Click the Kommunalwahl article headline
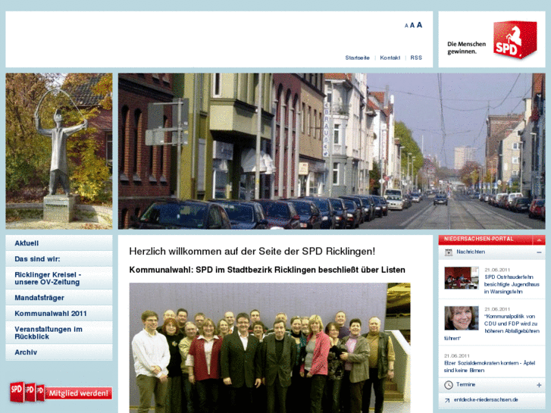The image size is (551, 413). 267,270
